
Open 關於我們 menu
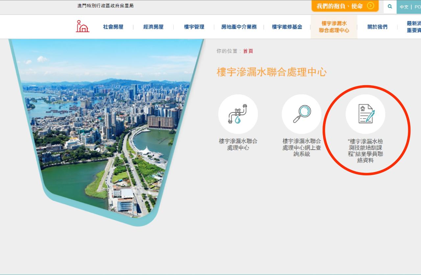pyautogui.click(x=377, y=27)
